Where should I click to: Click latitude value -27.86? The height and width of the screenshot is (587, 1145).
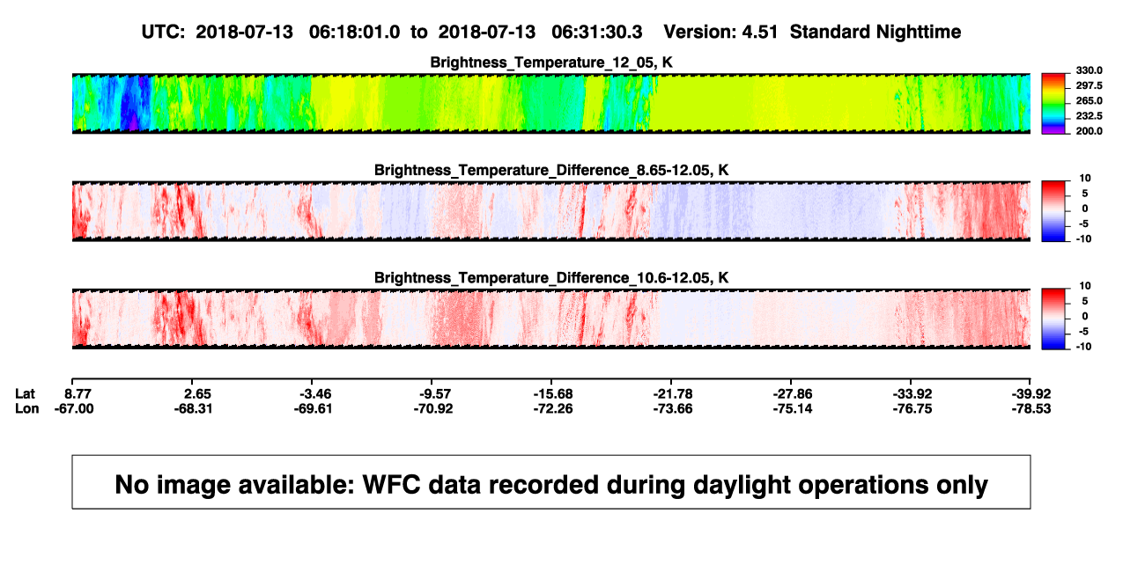(792, 393)
